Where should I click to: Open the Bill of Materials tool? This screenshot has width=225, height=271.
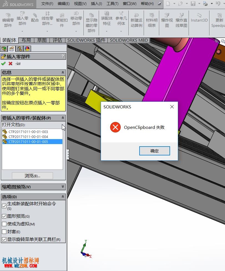[x=152, y=15]
